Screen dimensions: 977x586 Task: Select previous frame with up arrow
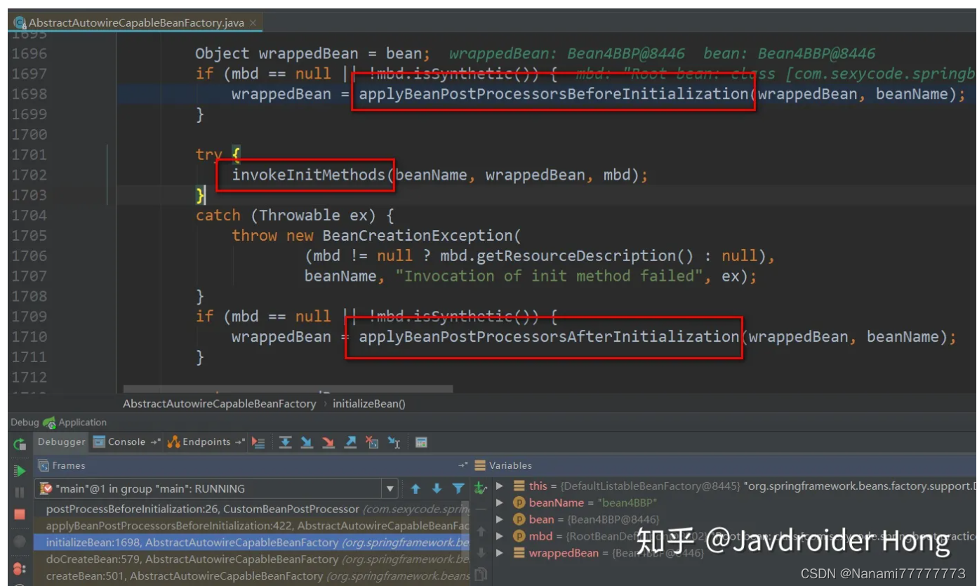(416, 488)
